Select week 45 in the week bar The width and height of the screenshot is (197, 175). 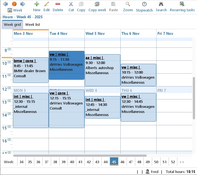point(114,162)
